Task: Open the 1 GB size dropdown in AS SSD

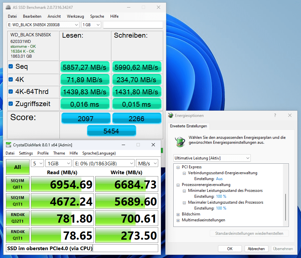Action: (x=91, y=25)
